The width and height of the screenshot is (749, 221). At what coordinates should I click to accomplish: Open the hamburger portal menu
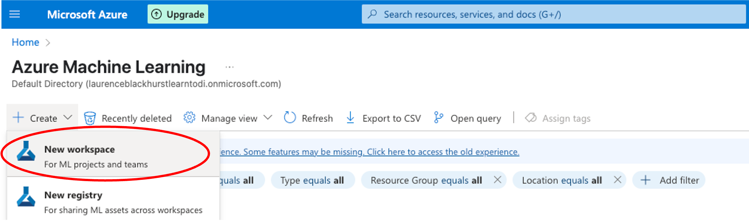[15, 14]
